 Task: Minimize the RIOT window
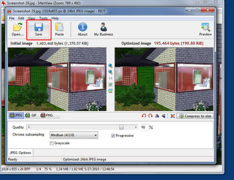(x=190, y=10)
